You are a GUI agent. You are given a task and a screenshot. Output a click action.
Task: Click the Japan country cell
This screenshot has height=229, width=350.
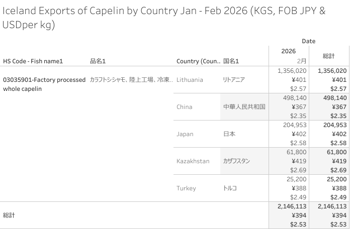point(185,134)
